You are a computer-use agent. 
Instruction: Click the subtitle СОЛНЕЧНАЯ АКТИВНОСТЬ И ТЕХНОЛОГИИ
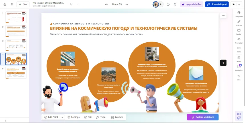81,24
